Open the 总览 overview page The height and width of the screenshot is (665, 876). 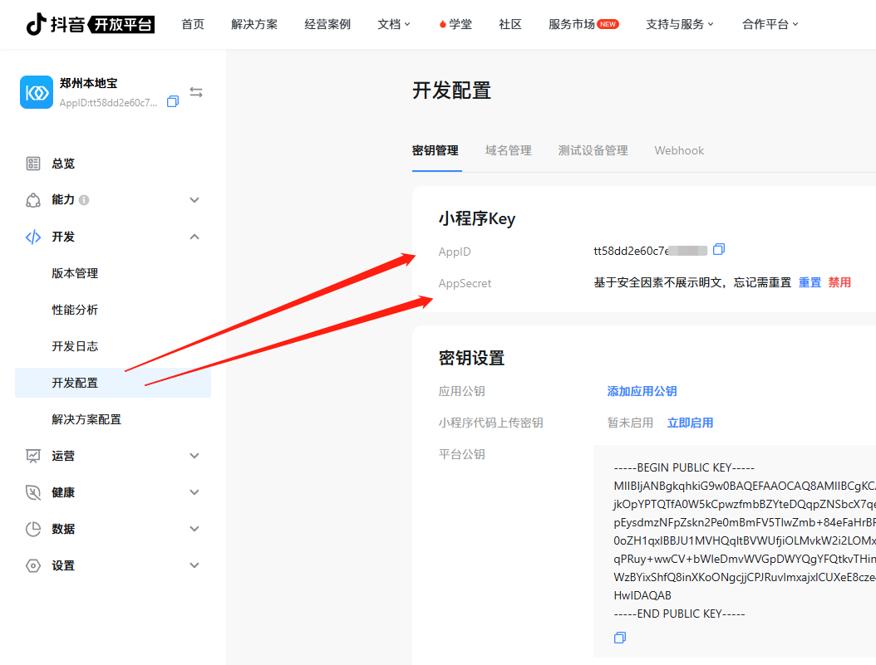[63, 164]
